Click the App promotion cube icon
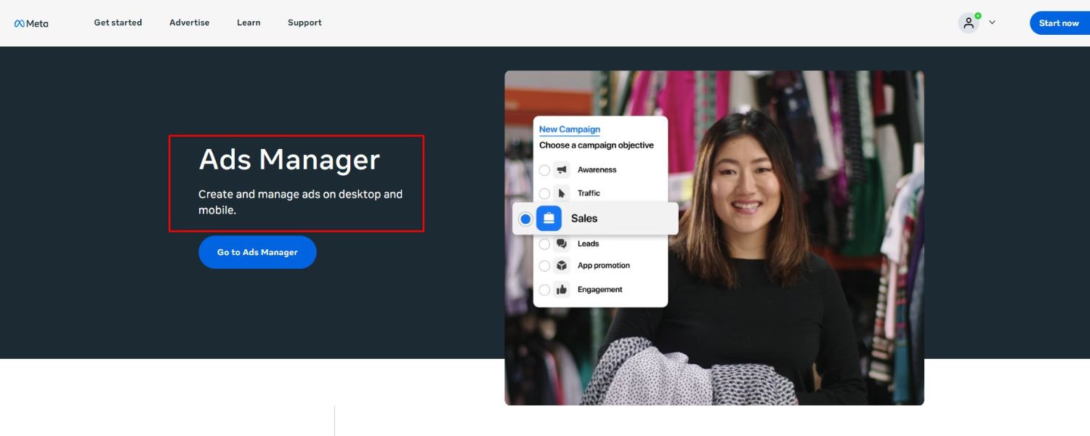Image resolution: width=1090 pixels, height=436 pixels. coord(561,266)
